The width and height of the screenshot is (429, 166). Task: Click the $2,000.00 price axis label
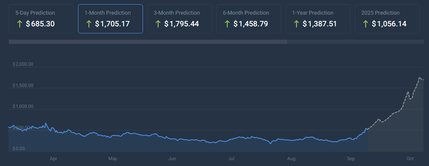pos(23,64)
